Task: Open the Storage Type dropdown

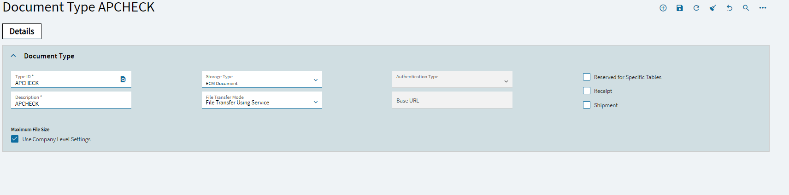Action: point(262,79)
